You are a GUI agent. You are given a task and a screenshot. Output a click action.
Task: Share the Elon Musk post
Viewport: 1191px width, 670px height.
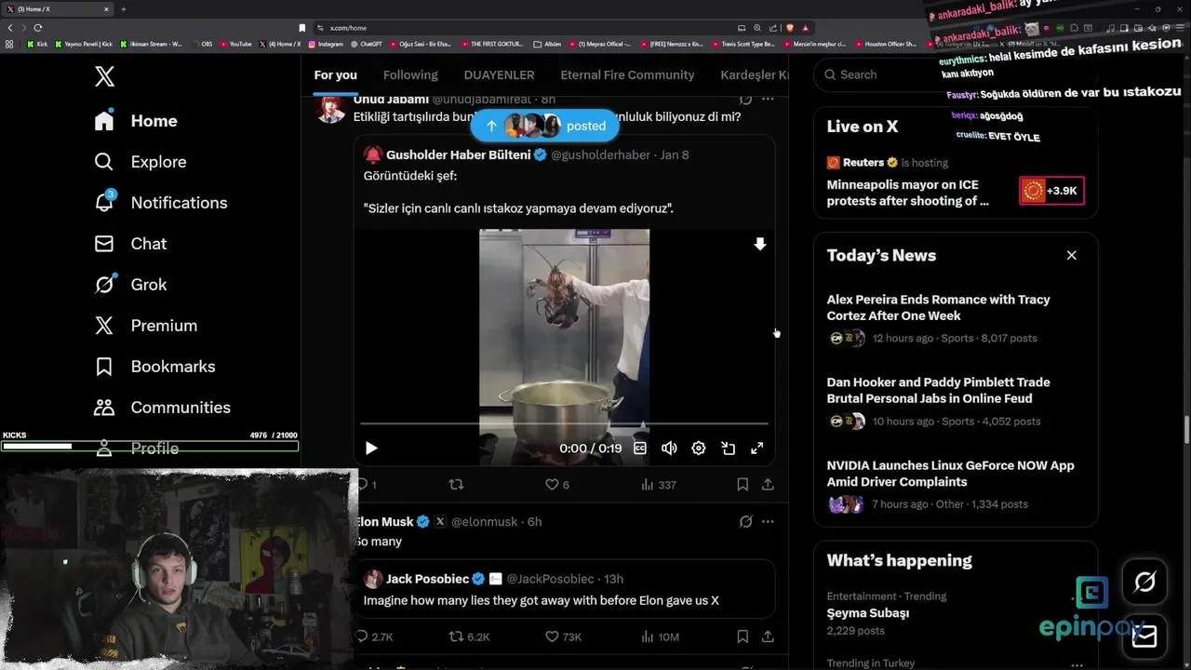point(768,636)
